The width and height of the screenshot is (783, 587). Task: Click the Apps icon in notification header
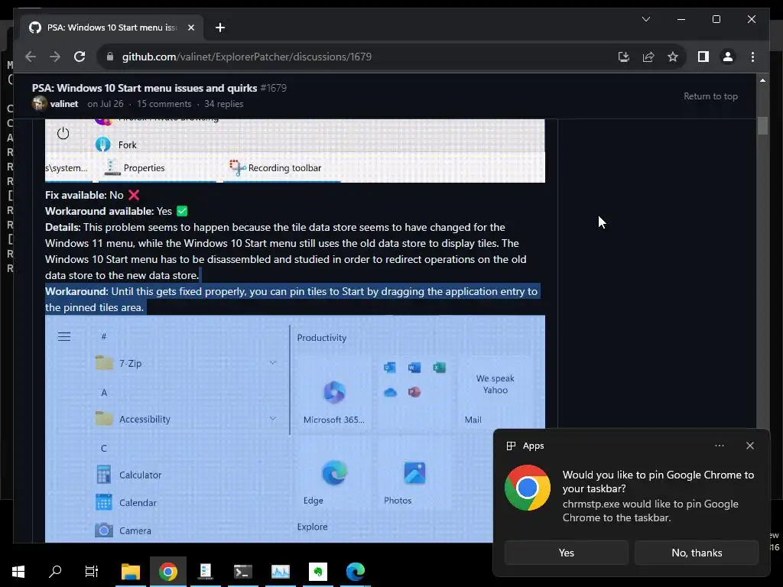tap(511, 446)
